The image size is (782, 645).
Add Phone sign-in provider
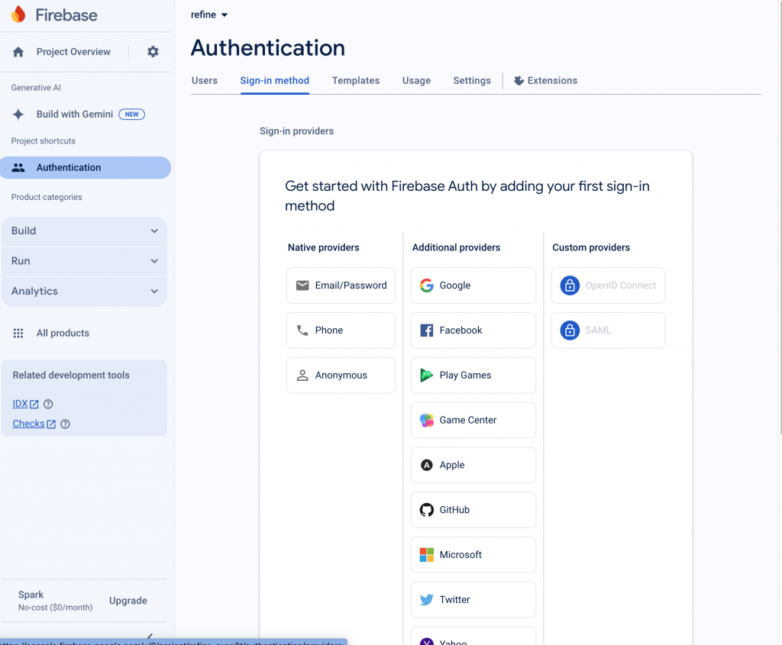(341, 330)
